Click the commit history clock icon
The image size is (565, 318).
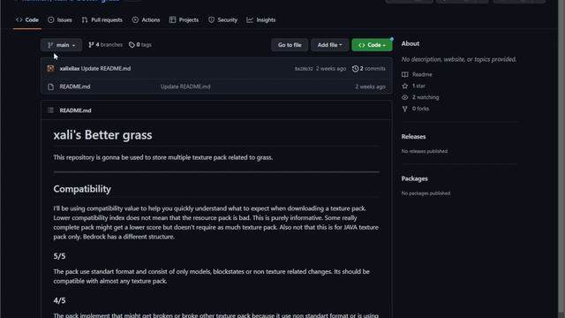point(355,69)
